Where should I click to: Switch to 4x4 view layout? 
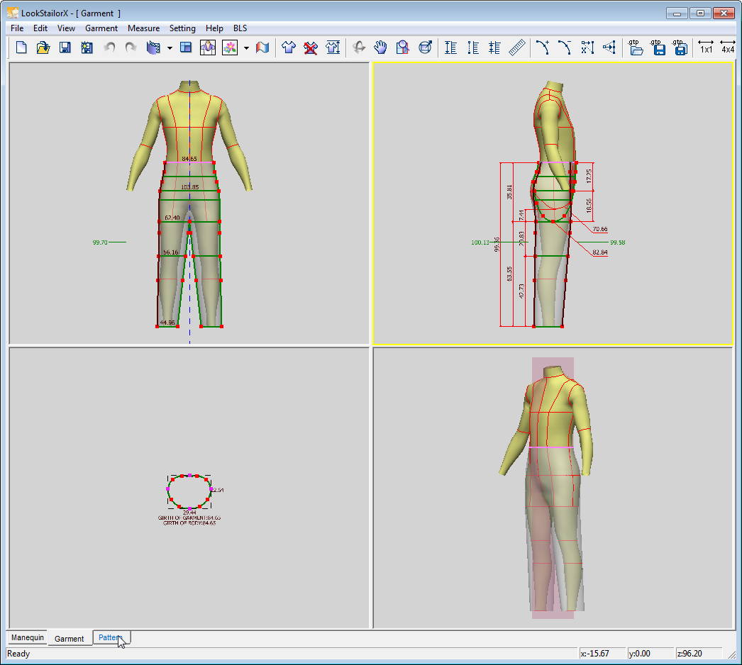pyautogui.click(x=728, y=47)
